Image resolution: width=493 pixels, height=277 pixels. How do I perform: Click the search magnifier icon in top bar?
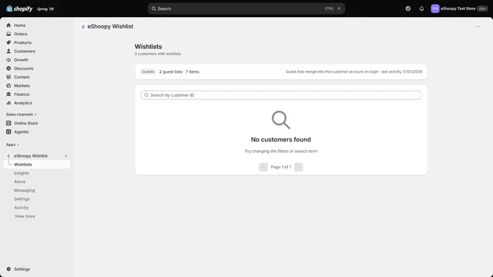[x=153, y=9]
